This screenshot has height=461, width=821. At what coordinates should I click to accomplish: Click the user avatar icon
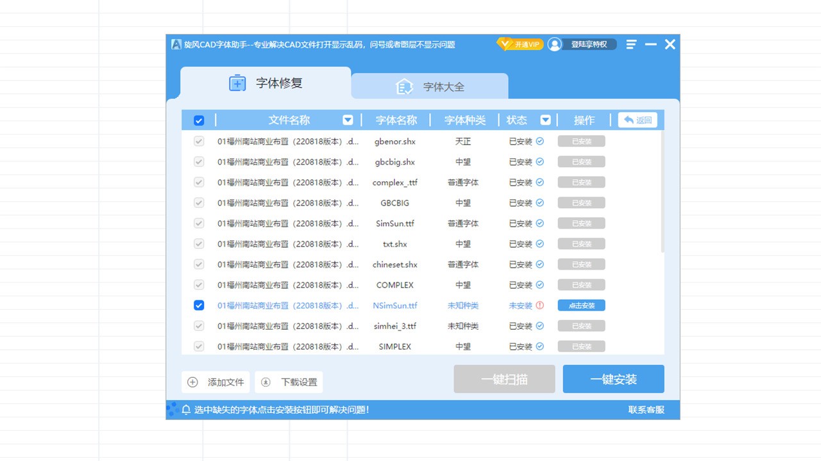[x=555, y=44]
